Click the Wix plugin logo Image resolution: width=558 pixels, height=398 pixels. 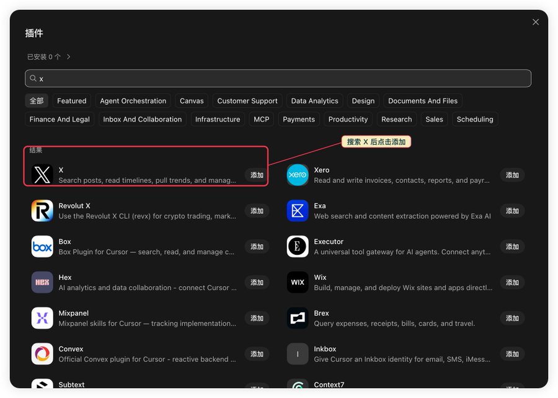[298, 283]
